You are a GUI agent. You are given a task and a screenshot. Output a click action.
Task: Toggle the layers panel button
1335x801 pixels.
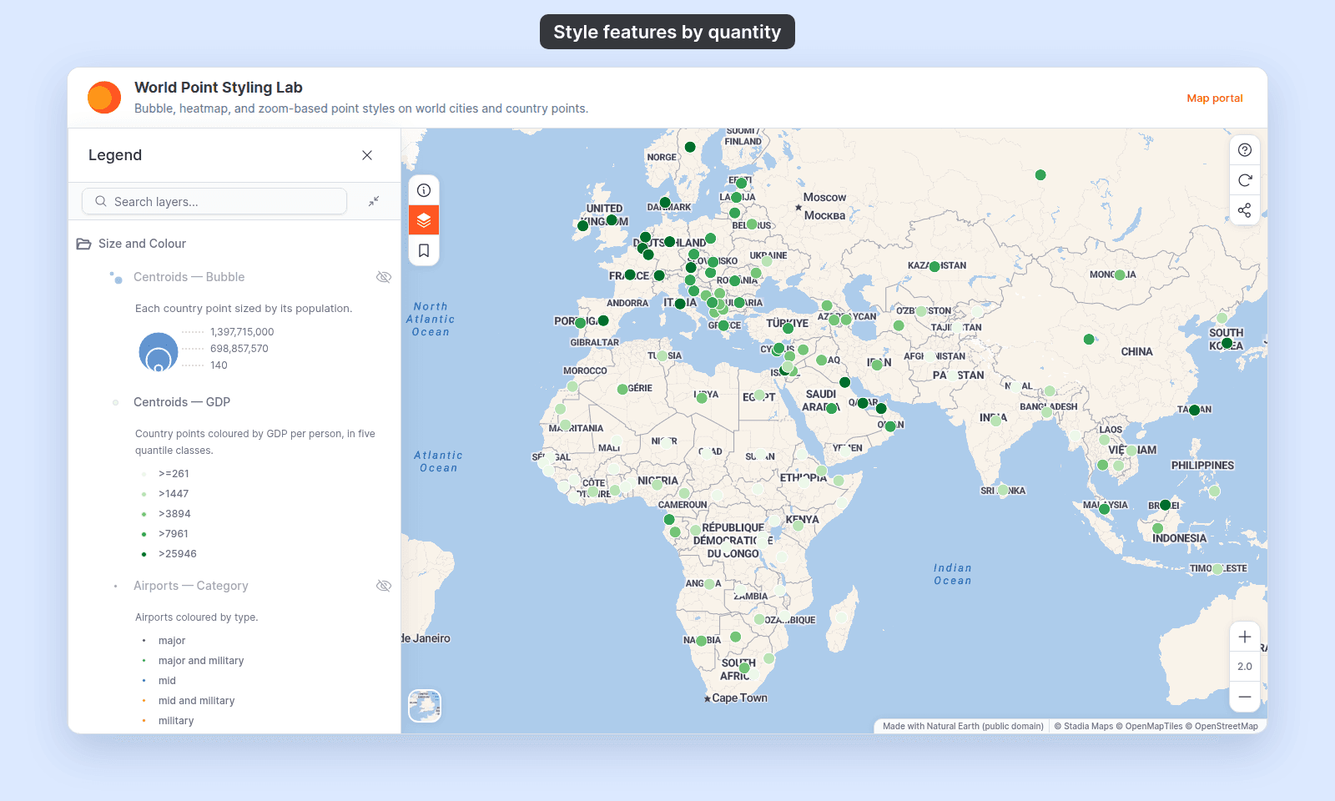point(424,220)
